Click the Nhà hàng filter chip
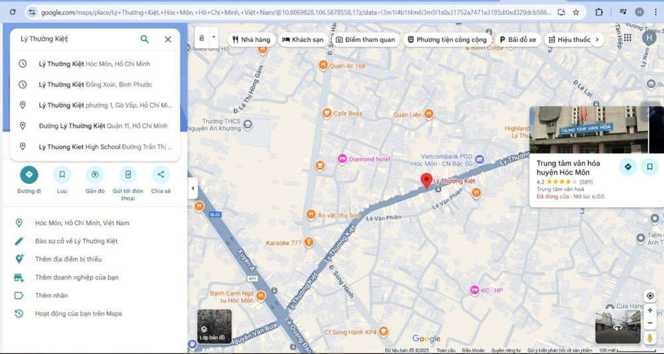664x354 pixels. point(252,40)
